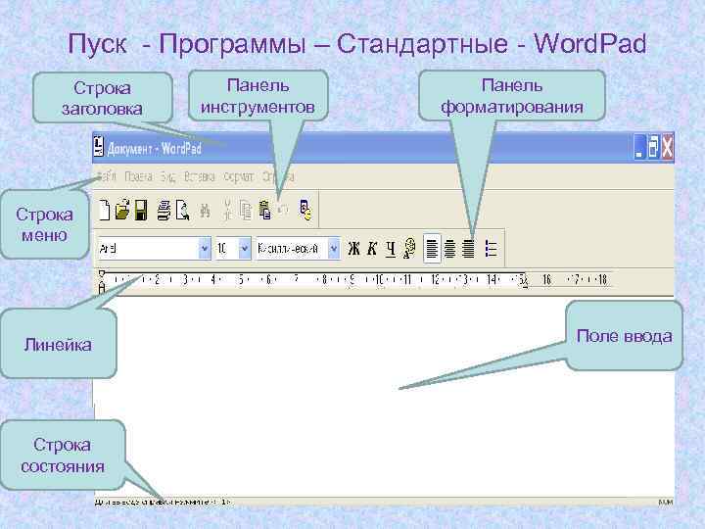
Task: Toggle bullet list formatting
Action: pyautogui.click(x=491, y=248)
